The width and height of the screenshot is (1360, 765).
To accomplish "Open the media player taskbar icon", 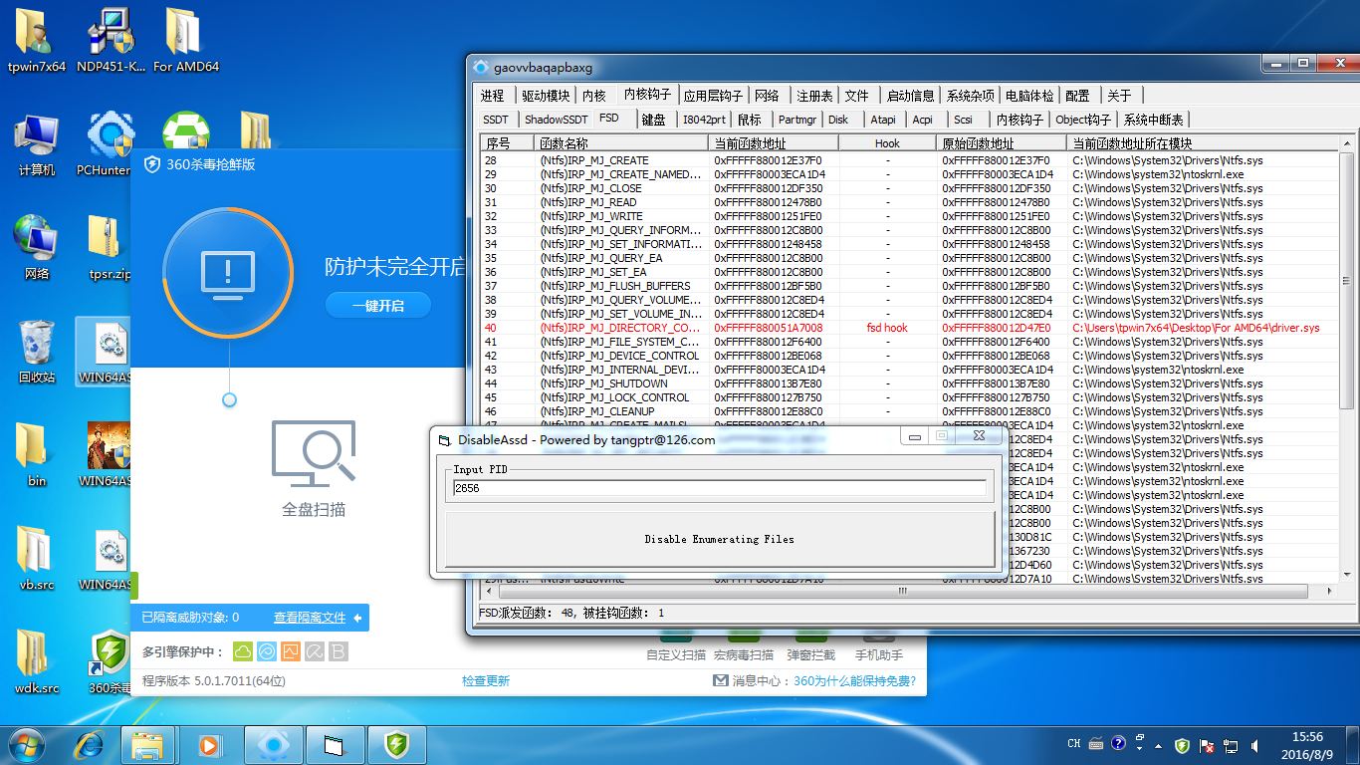I will 209,744.
